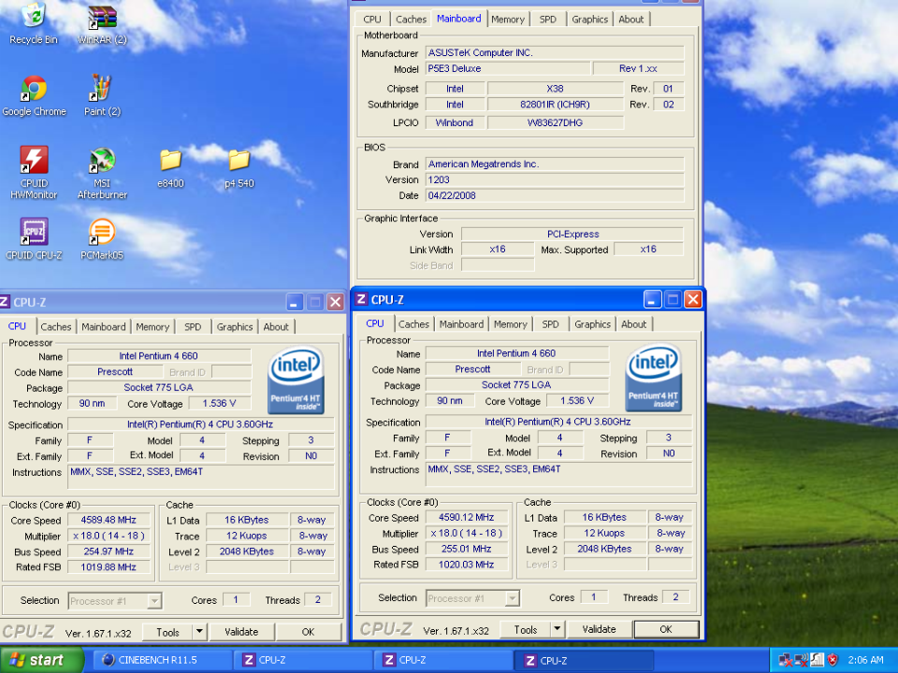This screenshot has width=898, height=673.
Task: Click BIOS date 04/22/2008 field
Action: (x=555, y=195)
